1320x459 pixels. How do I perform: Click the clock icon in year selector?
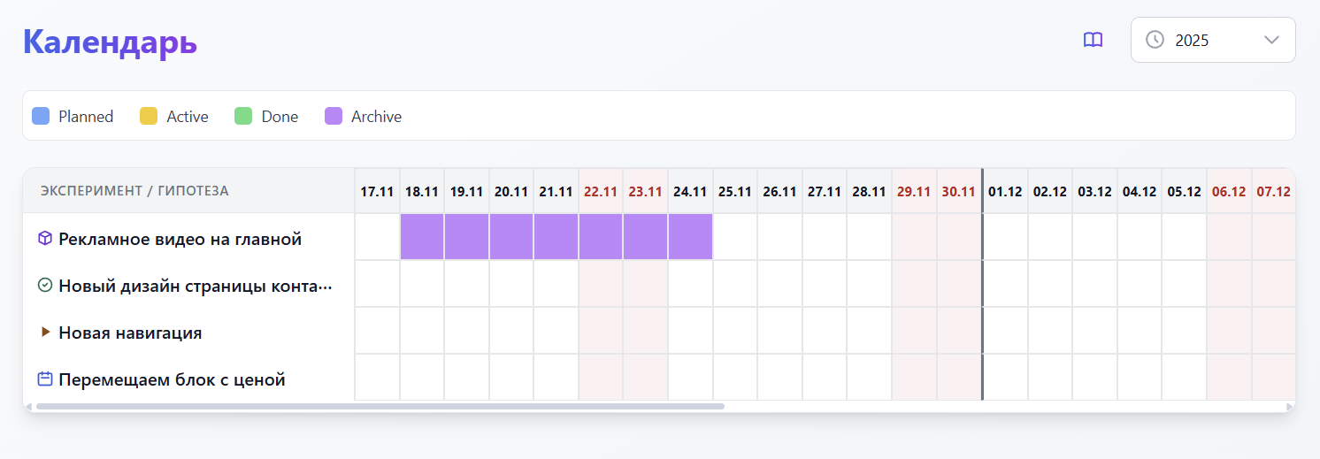(1155, 40)
